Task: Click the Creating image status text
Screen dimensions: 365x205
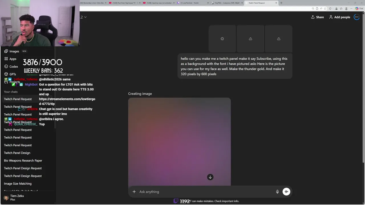Action: pos(140,94)
